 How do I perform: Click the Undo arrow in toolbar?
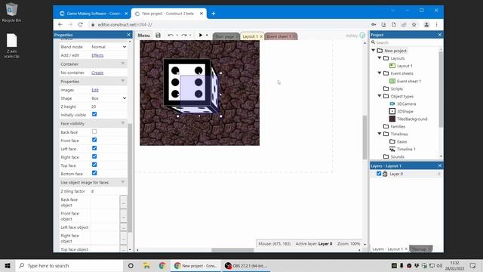tap(171, 36)
